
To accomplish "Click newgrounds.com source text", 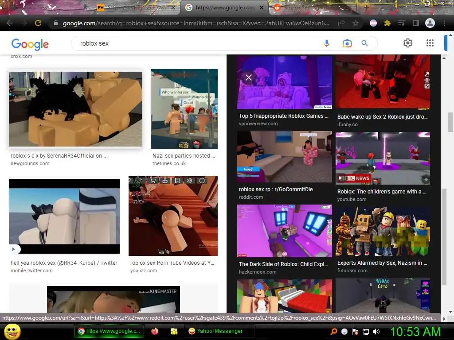I will point(30,164).
